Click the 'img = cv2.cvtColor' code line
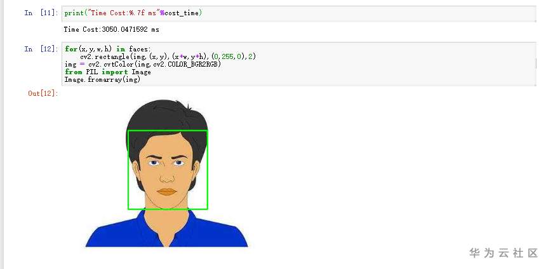Screen dimensions: 546x269 [143, 64]
